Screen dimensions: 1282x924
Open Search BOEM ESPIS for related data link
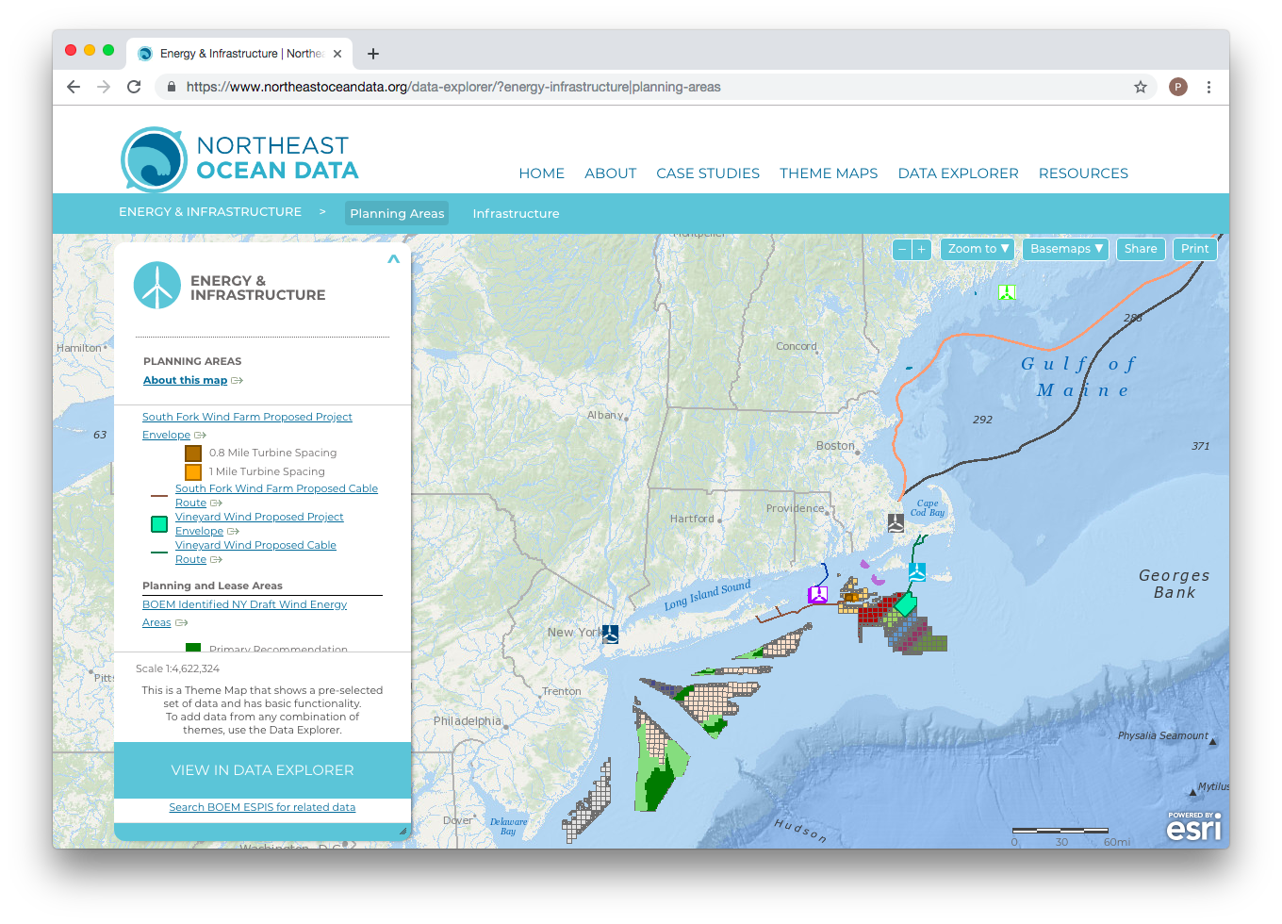click(262, 807)
